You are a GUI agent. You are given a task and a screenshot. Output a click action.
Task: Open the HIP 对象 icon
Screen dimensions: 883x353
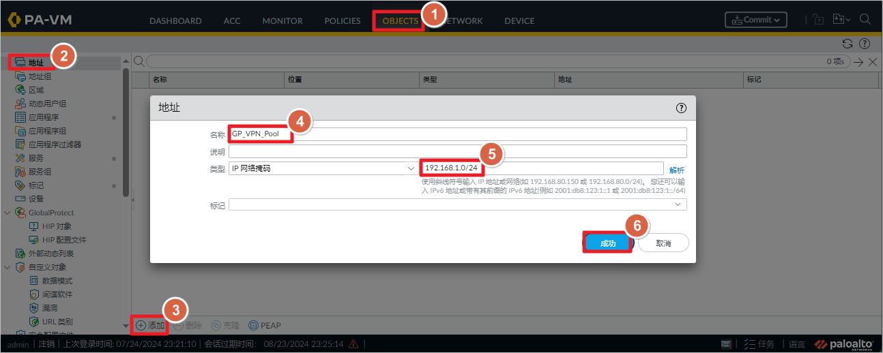click(x=34, y=226)
